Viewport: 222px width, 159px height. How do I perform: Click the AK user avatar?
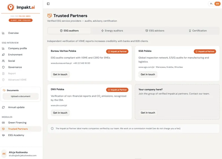[4, 154]
